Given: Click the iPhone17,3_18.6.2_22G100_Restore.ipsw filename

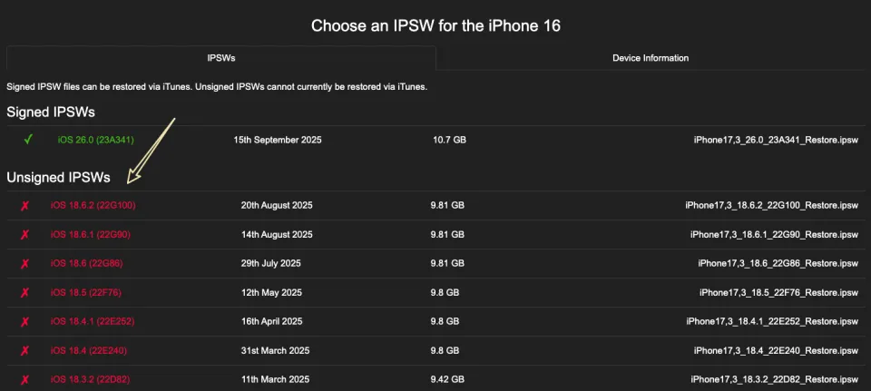Looking at the screenshot, I should click(x=772, y=205).
